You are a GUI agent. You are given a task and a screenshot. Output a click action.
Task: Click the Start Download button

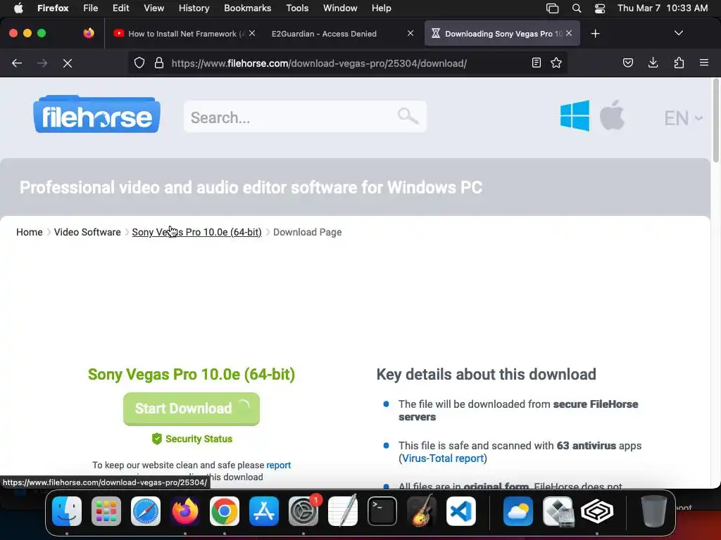click(192, 409)
